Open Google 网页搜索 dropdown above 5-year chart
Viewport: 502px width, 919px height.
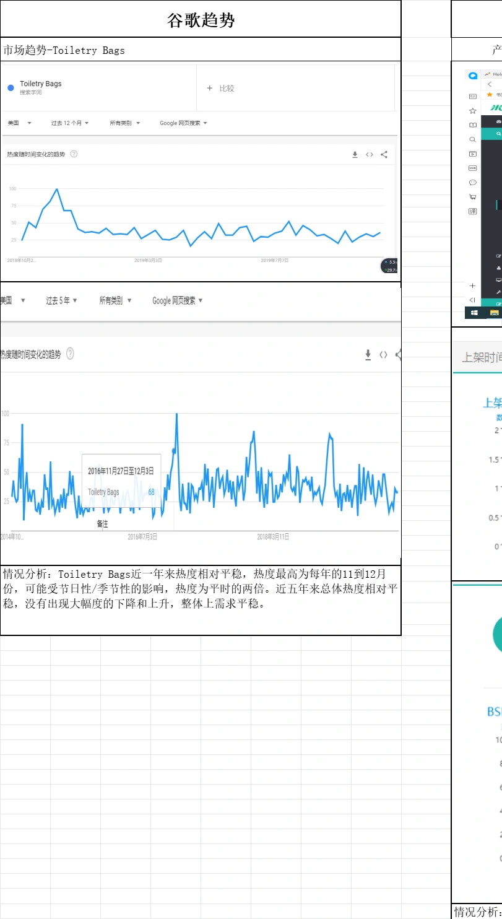[178, 300]
